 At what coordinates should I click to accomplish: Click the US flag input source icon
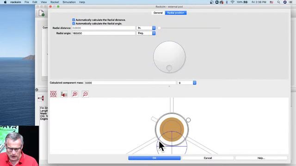coord(271,2)
